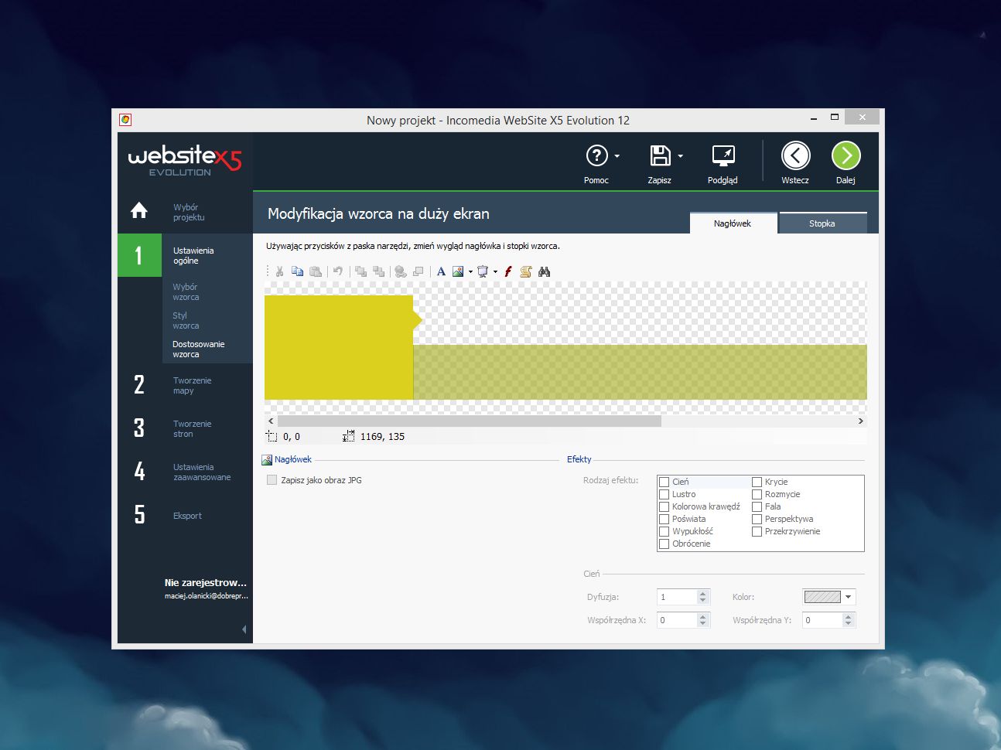Viewport: 1001px width, 750px height.
Task: Click the Wybór projektu label
Action: 189,212
